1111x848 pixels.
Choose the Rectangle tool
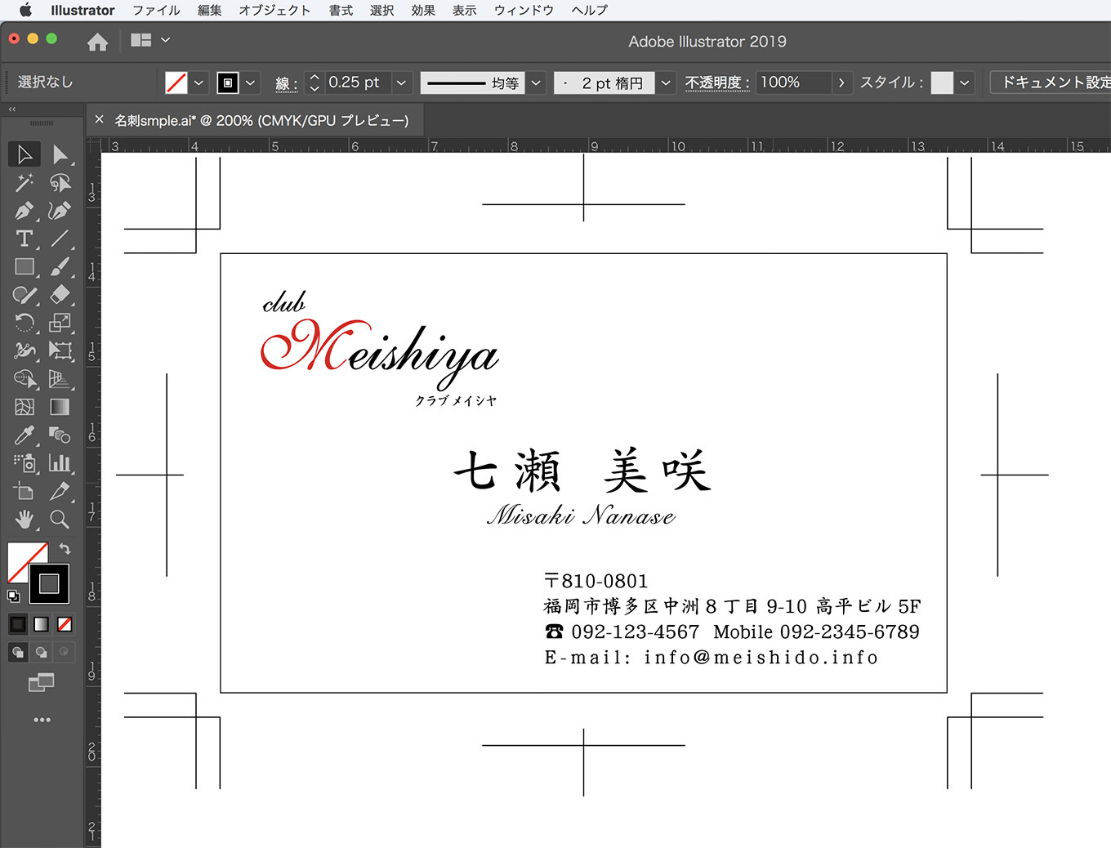pyautogui.click(x=24, y=267)
